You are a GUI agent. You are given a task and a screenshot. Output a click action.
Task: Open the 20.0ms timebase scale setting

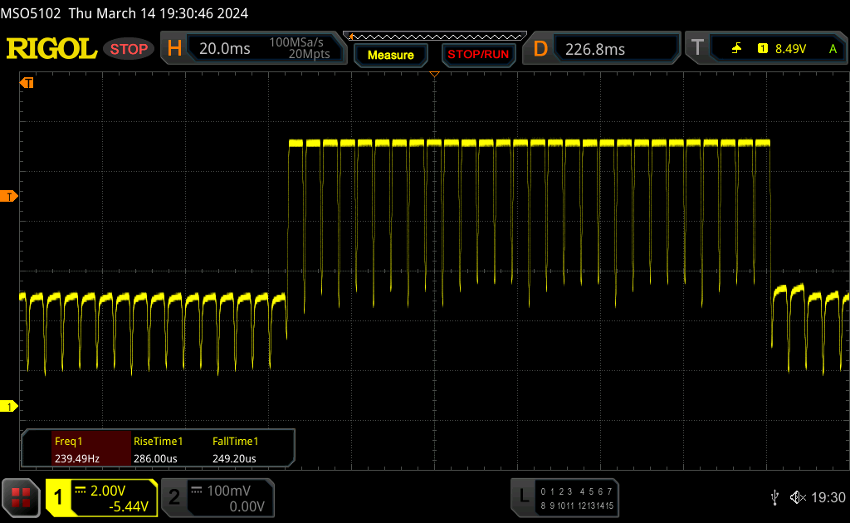coord(224,49)
